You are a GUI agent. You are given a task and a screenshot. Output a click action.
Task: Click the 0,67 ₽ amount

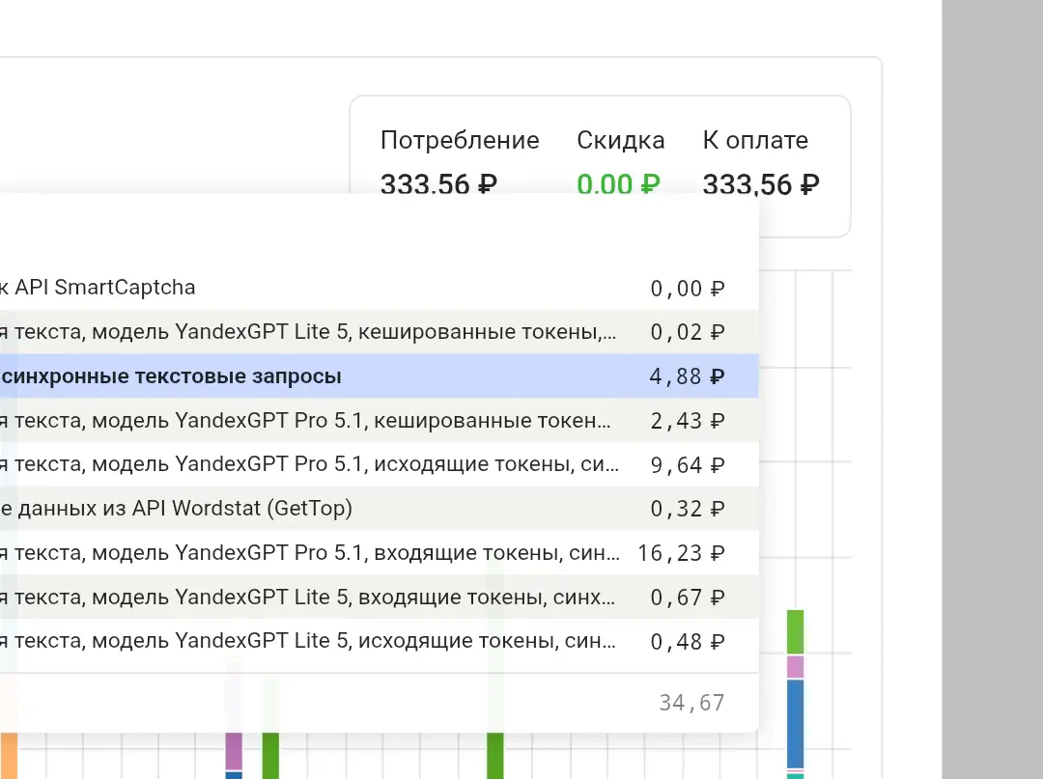pyautogui.click(x=688, y=598)
